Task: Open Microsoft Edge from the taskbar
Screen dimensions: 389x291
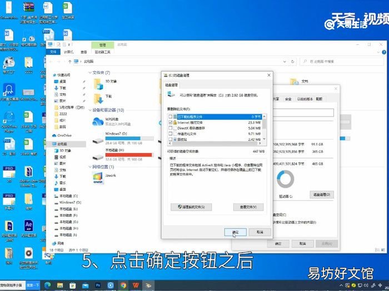Action: (47, 285)
